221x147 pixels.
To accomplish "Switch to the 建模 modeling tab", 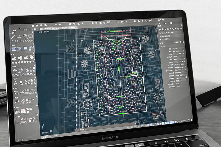I will click(25, 30).
